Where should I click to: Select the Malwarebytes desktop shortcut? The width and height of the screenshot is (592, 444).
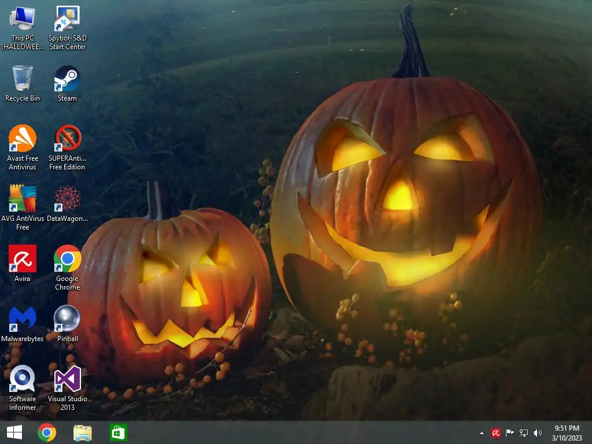click(23, 324)
